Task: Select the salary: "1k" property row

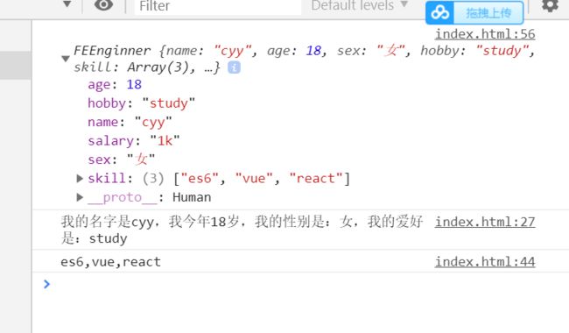Action: [134, 141]
